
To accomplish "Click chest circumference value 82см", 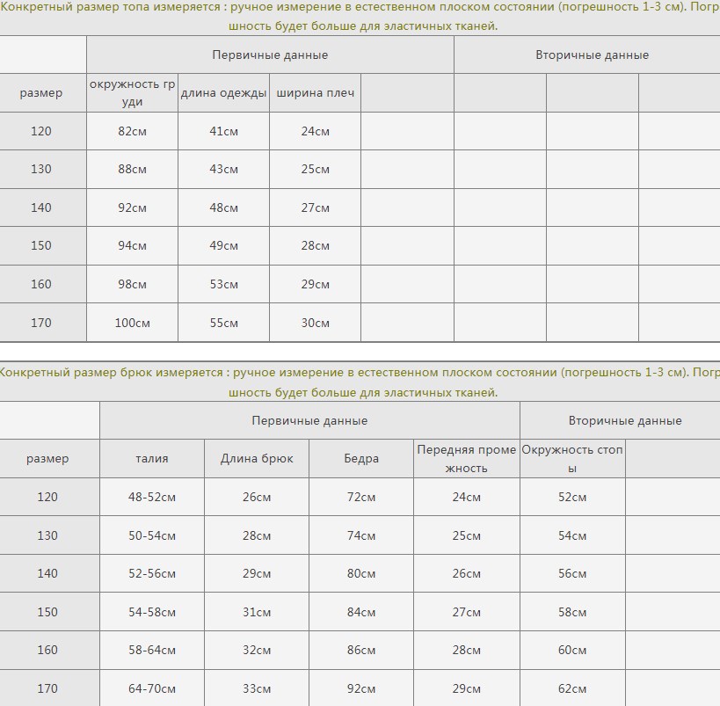I will [x=132, y=131].
